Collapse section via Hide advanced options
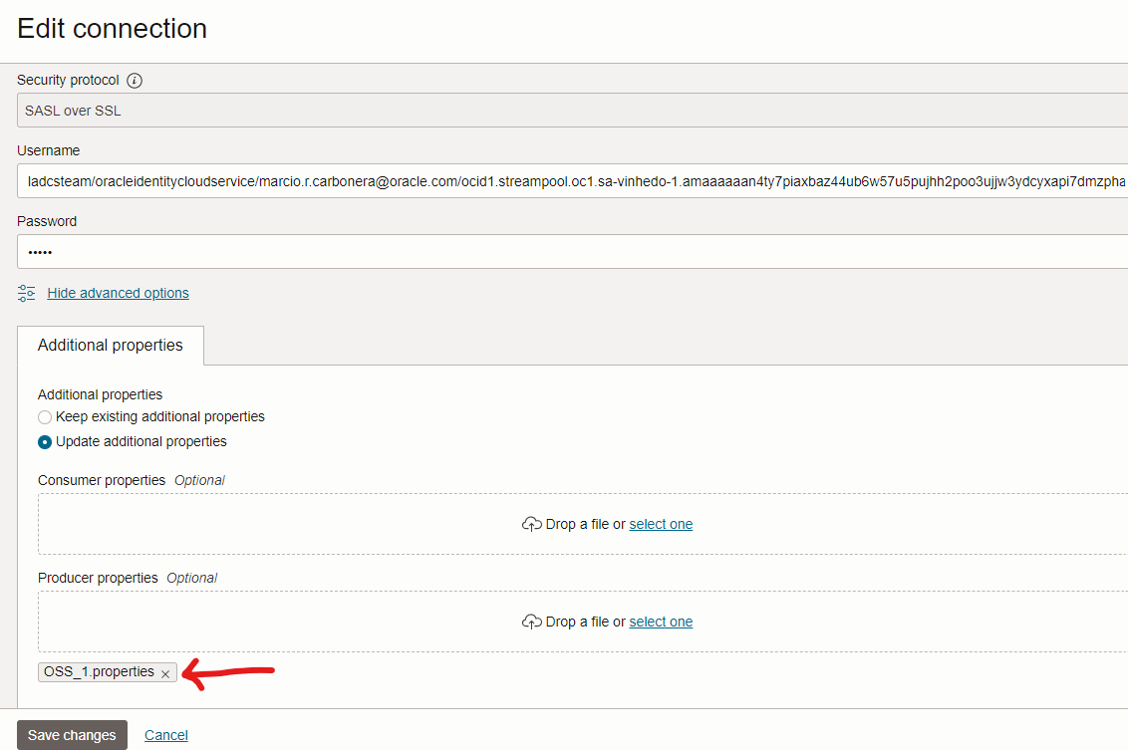This screenshot has height=750, width=1128. [x=118, y=293]
